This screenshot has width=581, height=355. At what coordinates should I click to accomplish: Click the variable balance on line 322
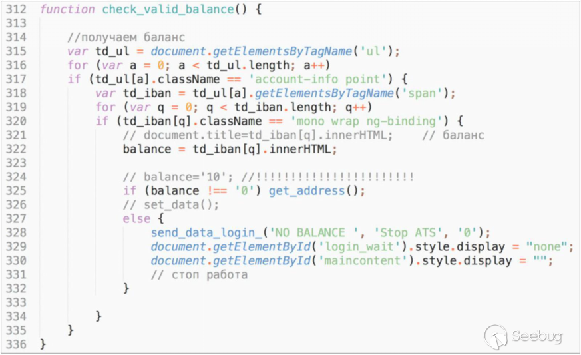coord(147,149)
